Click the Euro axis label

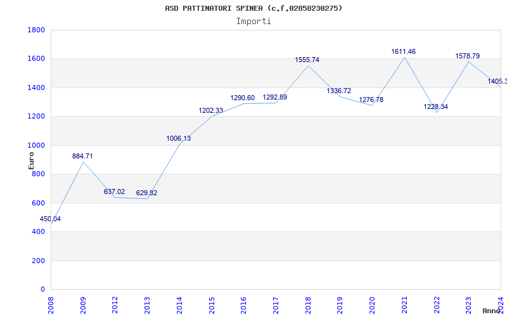pos(31,160)
